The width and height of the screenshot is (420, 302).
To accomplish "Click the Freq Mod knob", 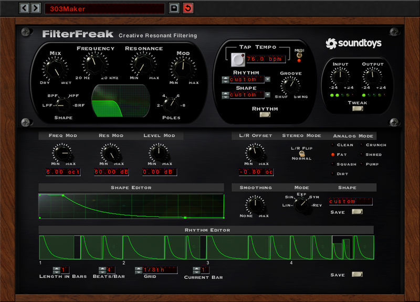I will (62, 153).
